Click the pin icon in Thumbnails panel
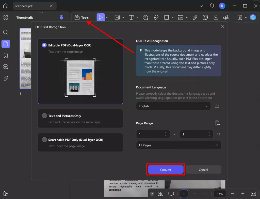Viewport: 260px width, 199px height. pyautogui.click(x=61, y=17)
